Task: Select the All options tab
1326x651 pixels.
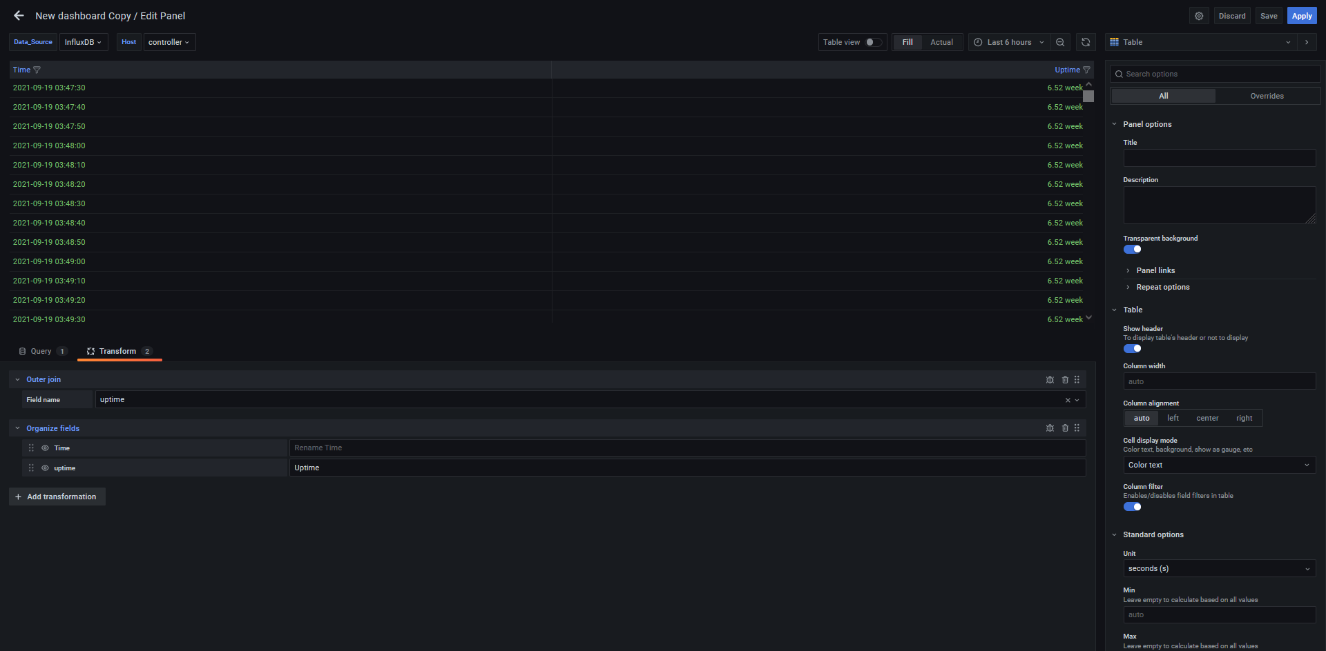Action: [1164, 96]
